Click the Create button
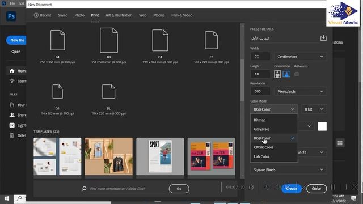Viewport: 363px width, 204px height. 292,189
